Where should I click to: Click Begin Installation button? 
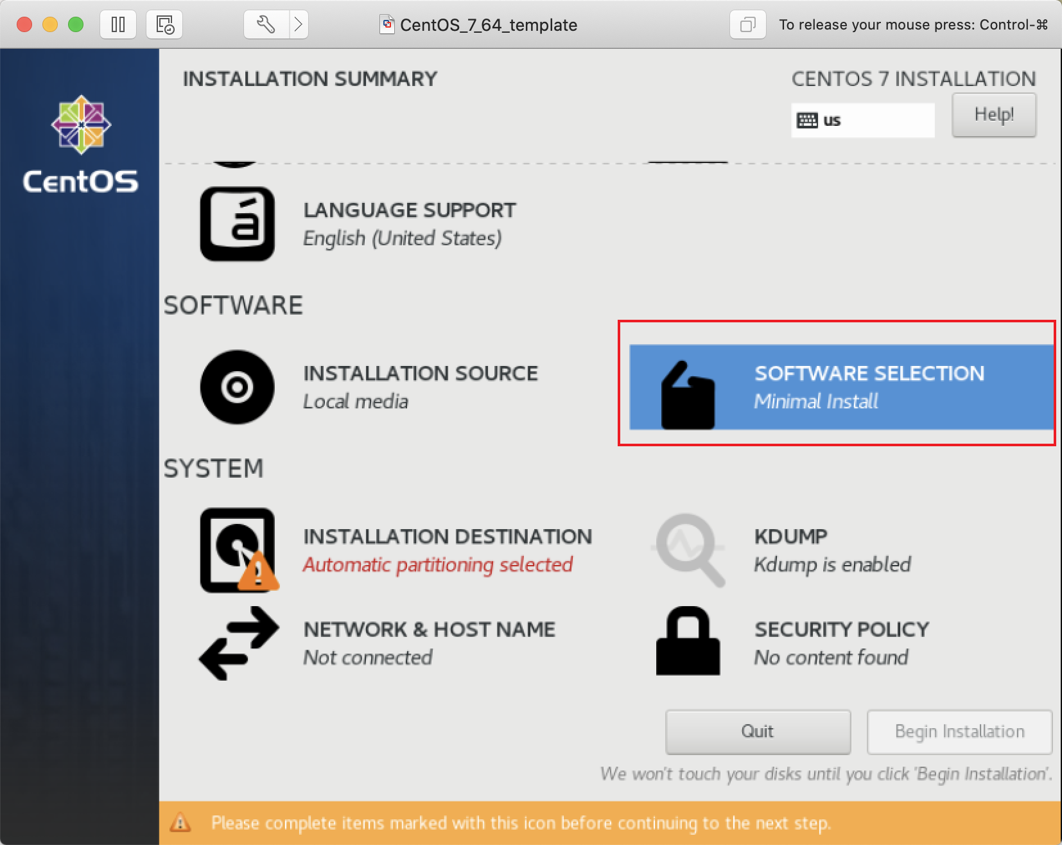click(960, 732)
